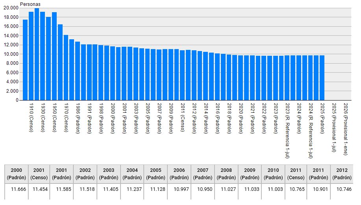Click the 14.000 y-axis label
This screenshot has width=361, height=205.
coord(11,36)
